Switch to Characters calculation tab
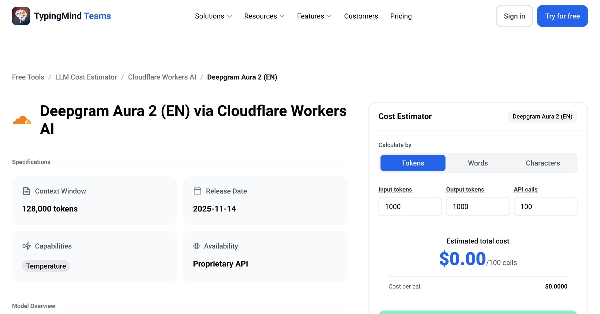The height and width of the screenshot is (314, 600). pos(543,163)
